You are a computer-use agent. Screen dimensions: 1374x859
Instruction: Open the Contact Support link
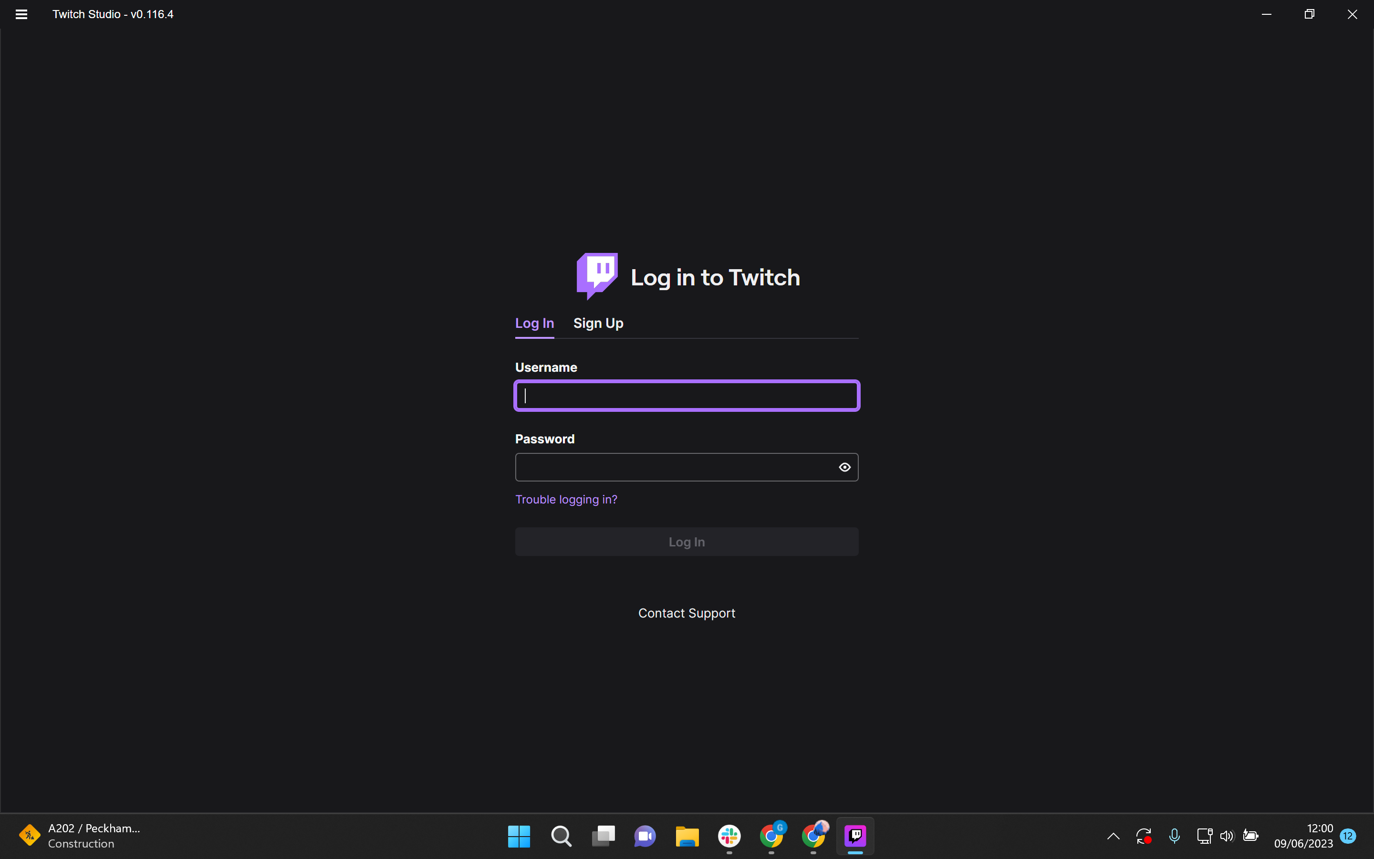[x=687, y=613]
